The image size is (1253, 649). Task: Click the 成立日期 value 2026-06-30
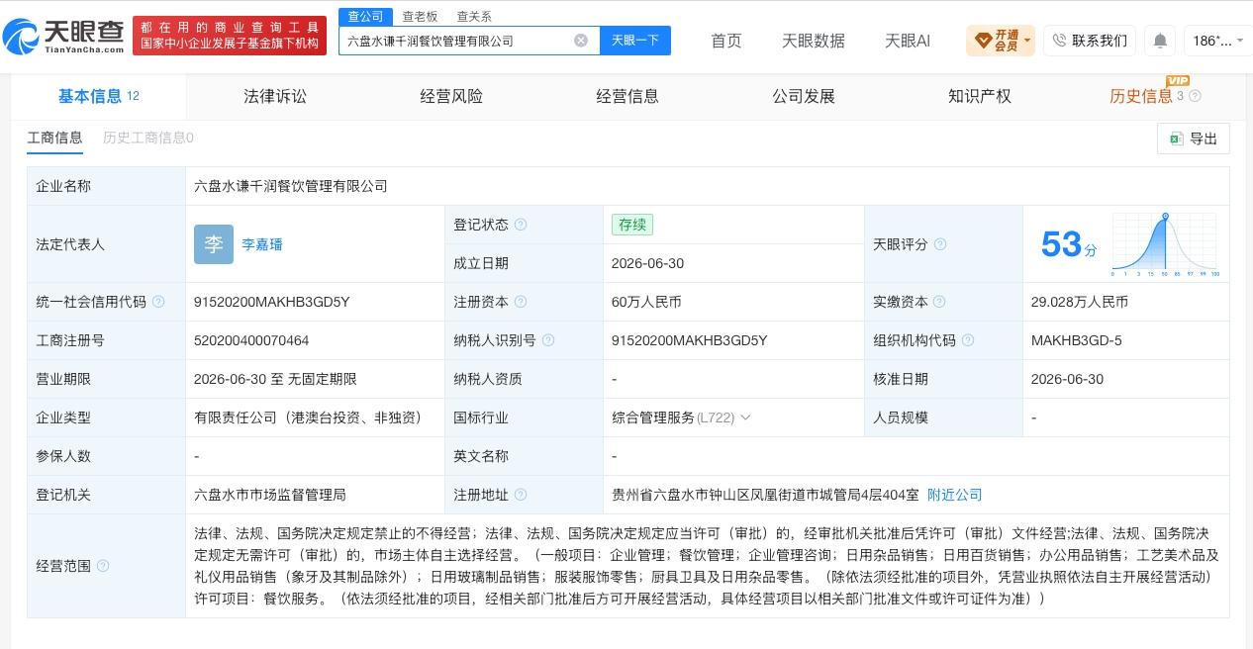[x=647, y=263]
